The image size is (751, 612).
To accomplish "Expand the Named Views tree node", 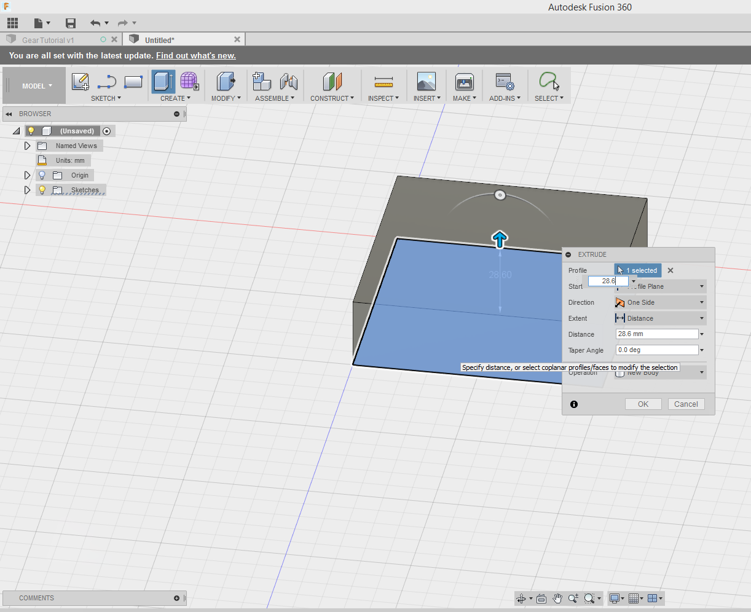I will pos(27,146).
